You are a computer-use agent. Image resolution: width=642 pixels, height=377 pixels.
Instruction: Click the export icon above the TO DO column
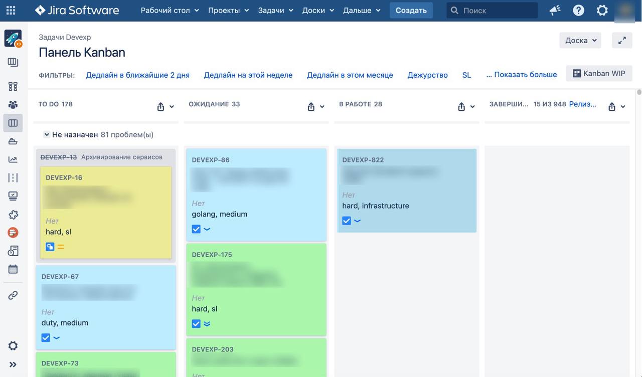click(x=160, y=106)
